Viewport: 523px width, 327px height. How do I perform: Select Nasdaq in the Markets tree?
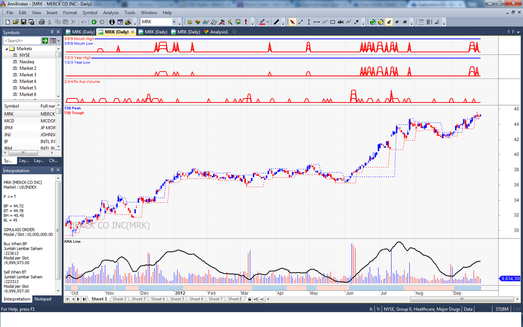coord(27,61)
